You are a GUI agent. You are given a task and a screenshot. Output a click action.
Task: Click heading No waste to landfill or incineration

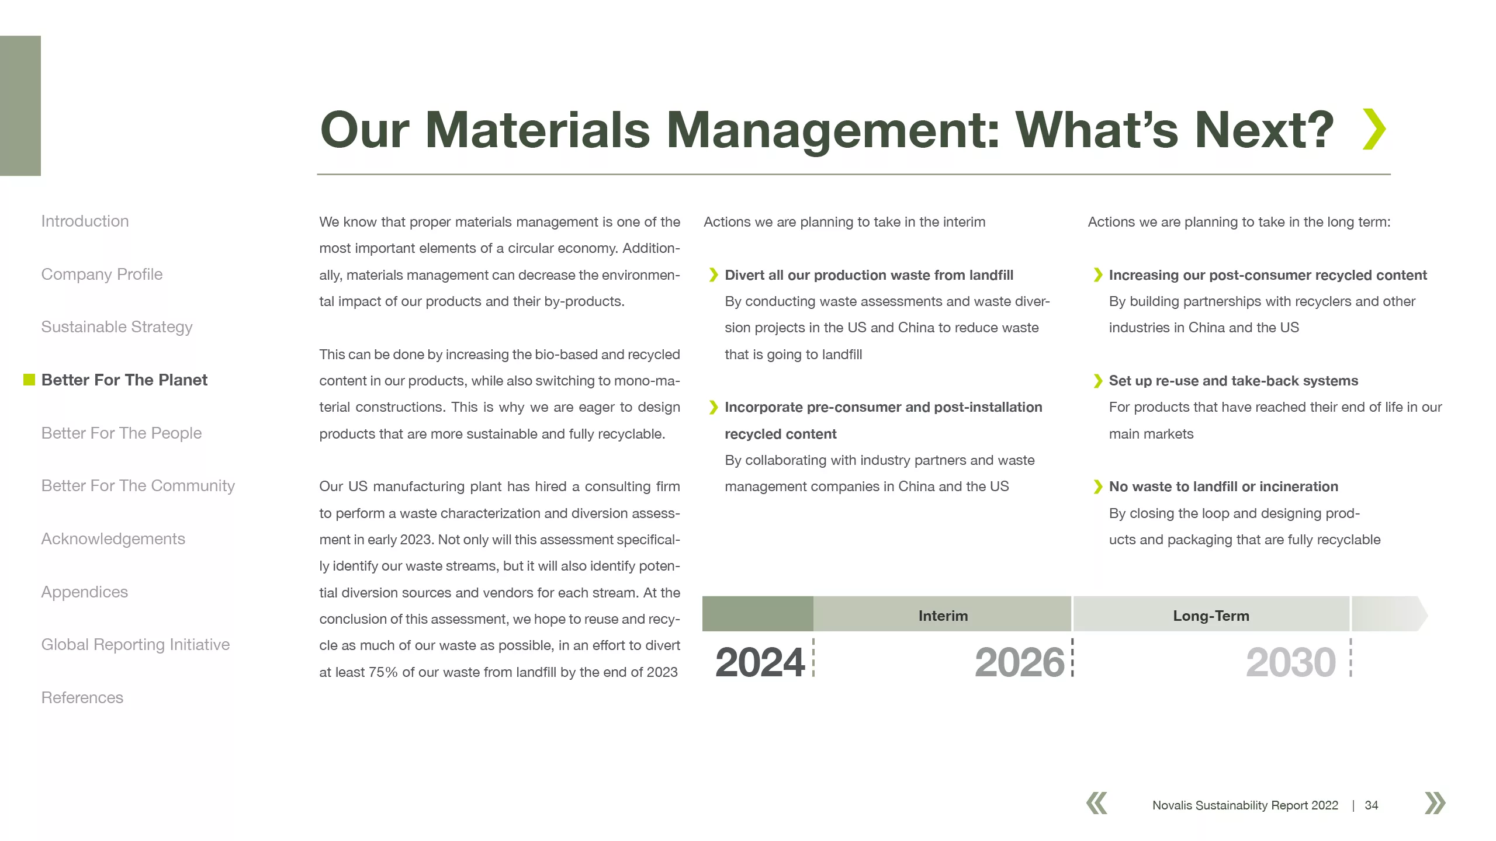1224,486
